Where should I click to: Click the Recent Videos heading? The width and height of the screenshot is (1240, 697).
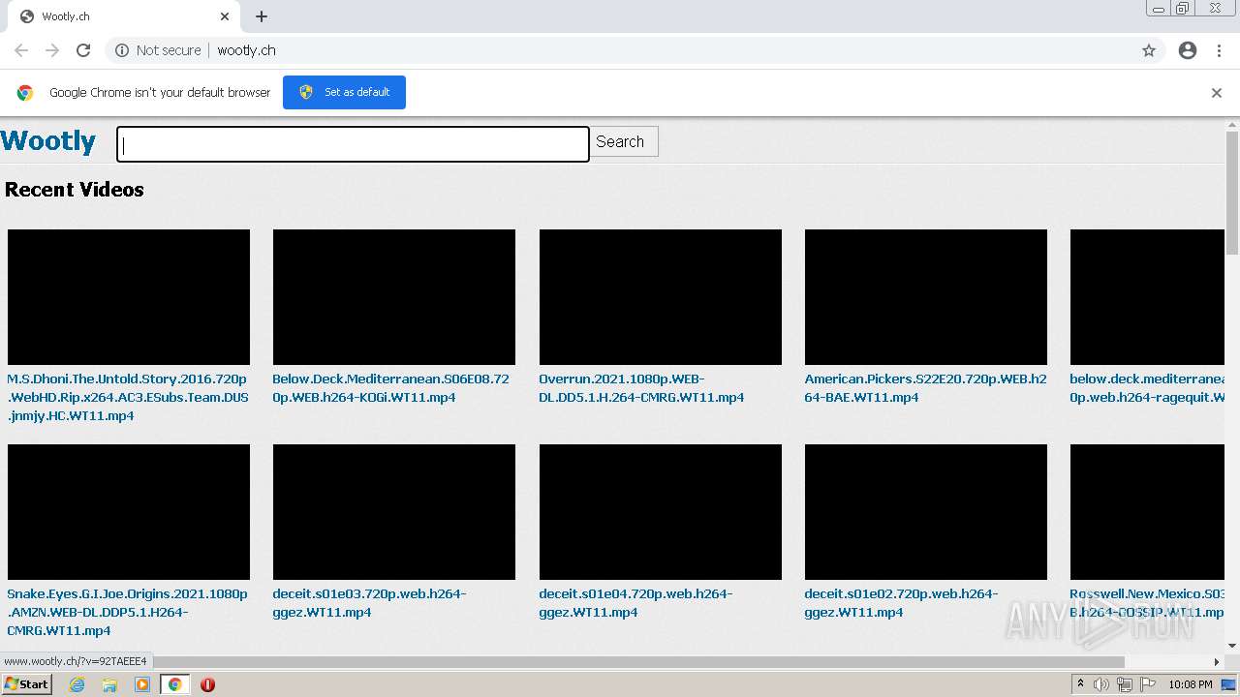[x=75, y=190]
